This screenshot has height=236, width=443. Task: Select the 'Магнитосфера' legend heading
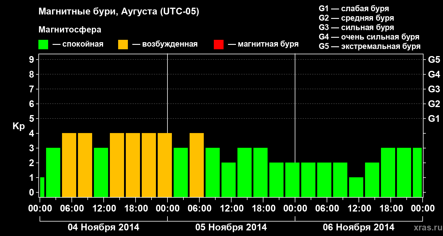pos(70,30)
